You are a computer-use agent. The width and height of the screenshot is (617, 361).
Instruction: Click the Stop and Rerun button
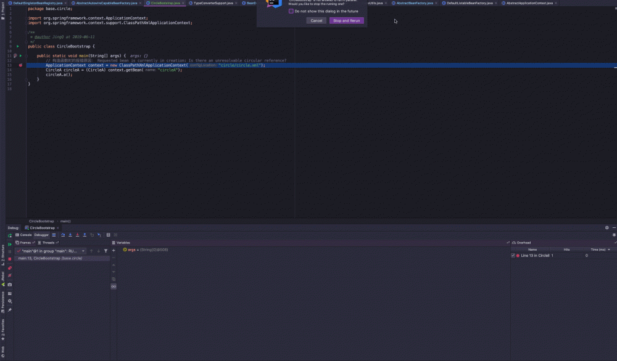346,20
